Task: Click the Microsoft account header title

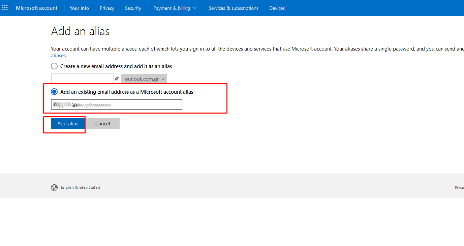Action: pyautogui.click(x=37, y=8)
